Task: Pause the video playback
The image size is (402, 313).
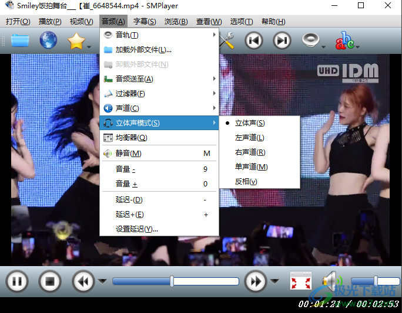Action: [17, 281]
